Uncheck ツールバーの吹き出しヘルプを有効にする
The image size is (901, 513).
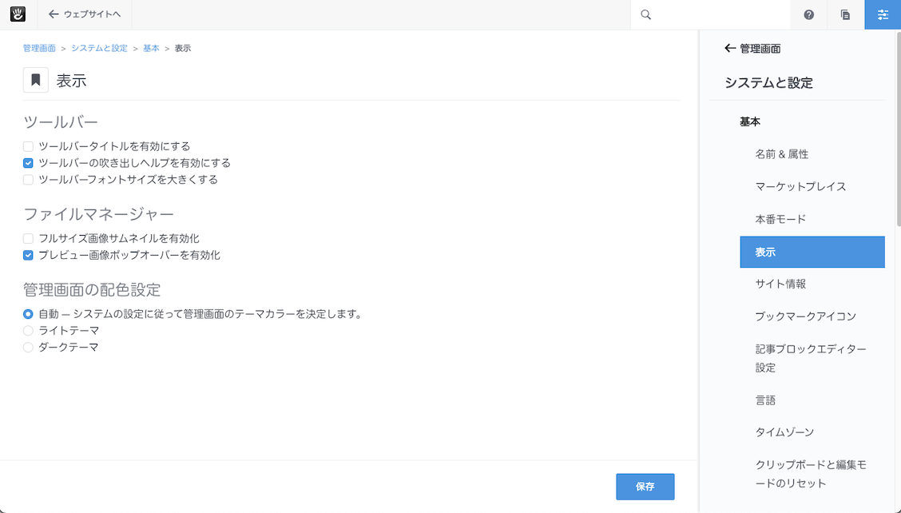[x=28, y=163]
